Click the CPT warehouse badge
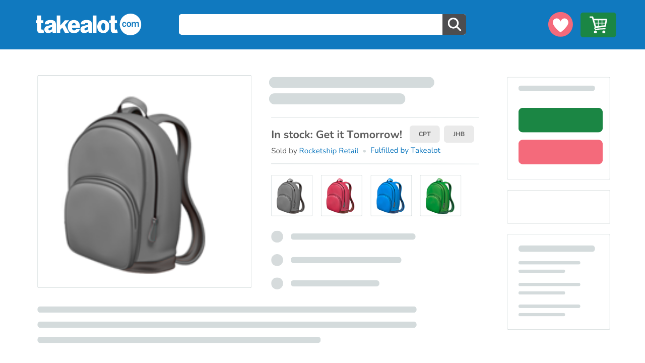645x363 pixels. click(x=425, y=134)
